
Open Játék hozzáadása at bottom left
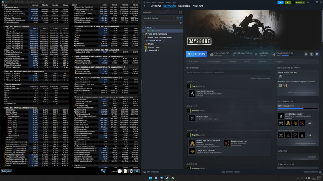coord(151,172)
